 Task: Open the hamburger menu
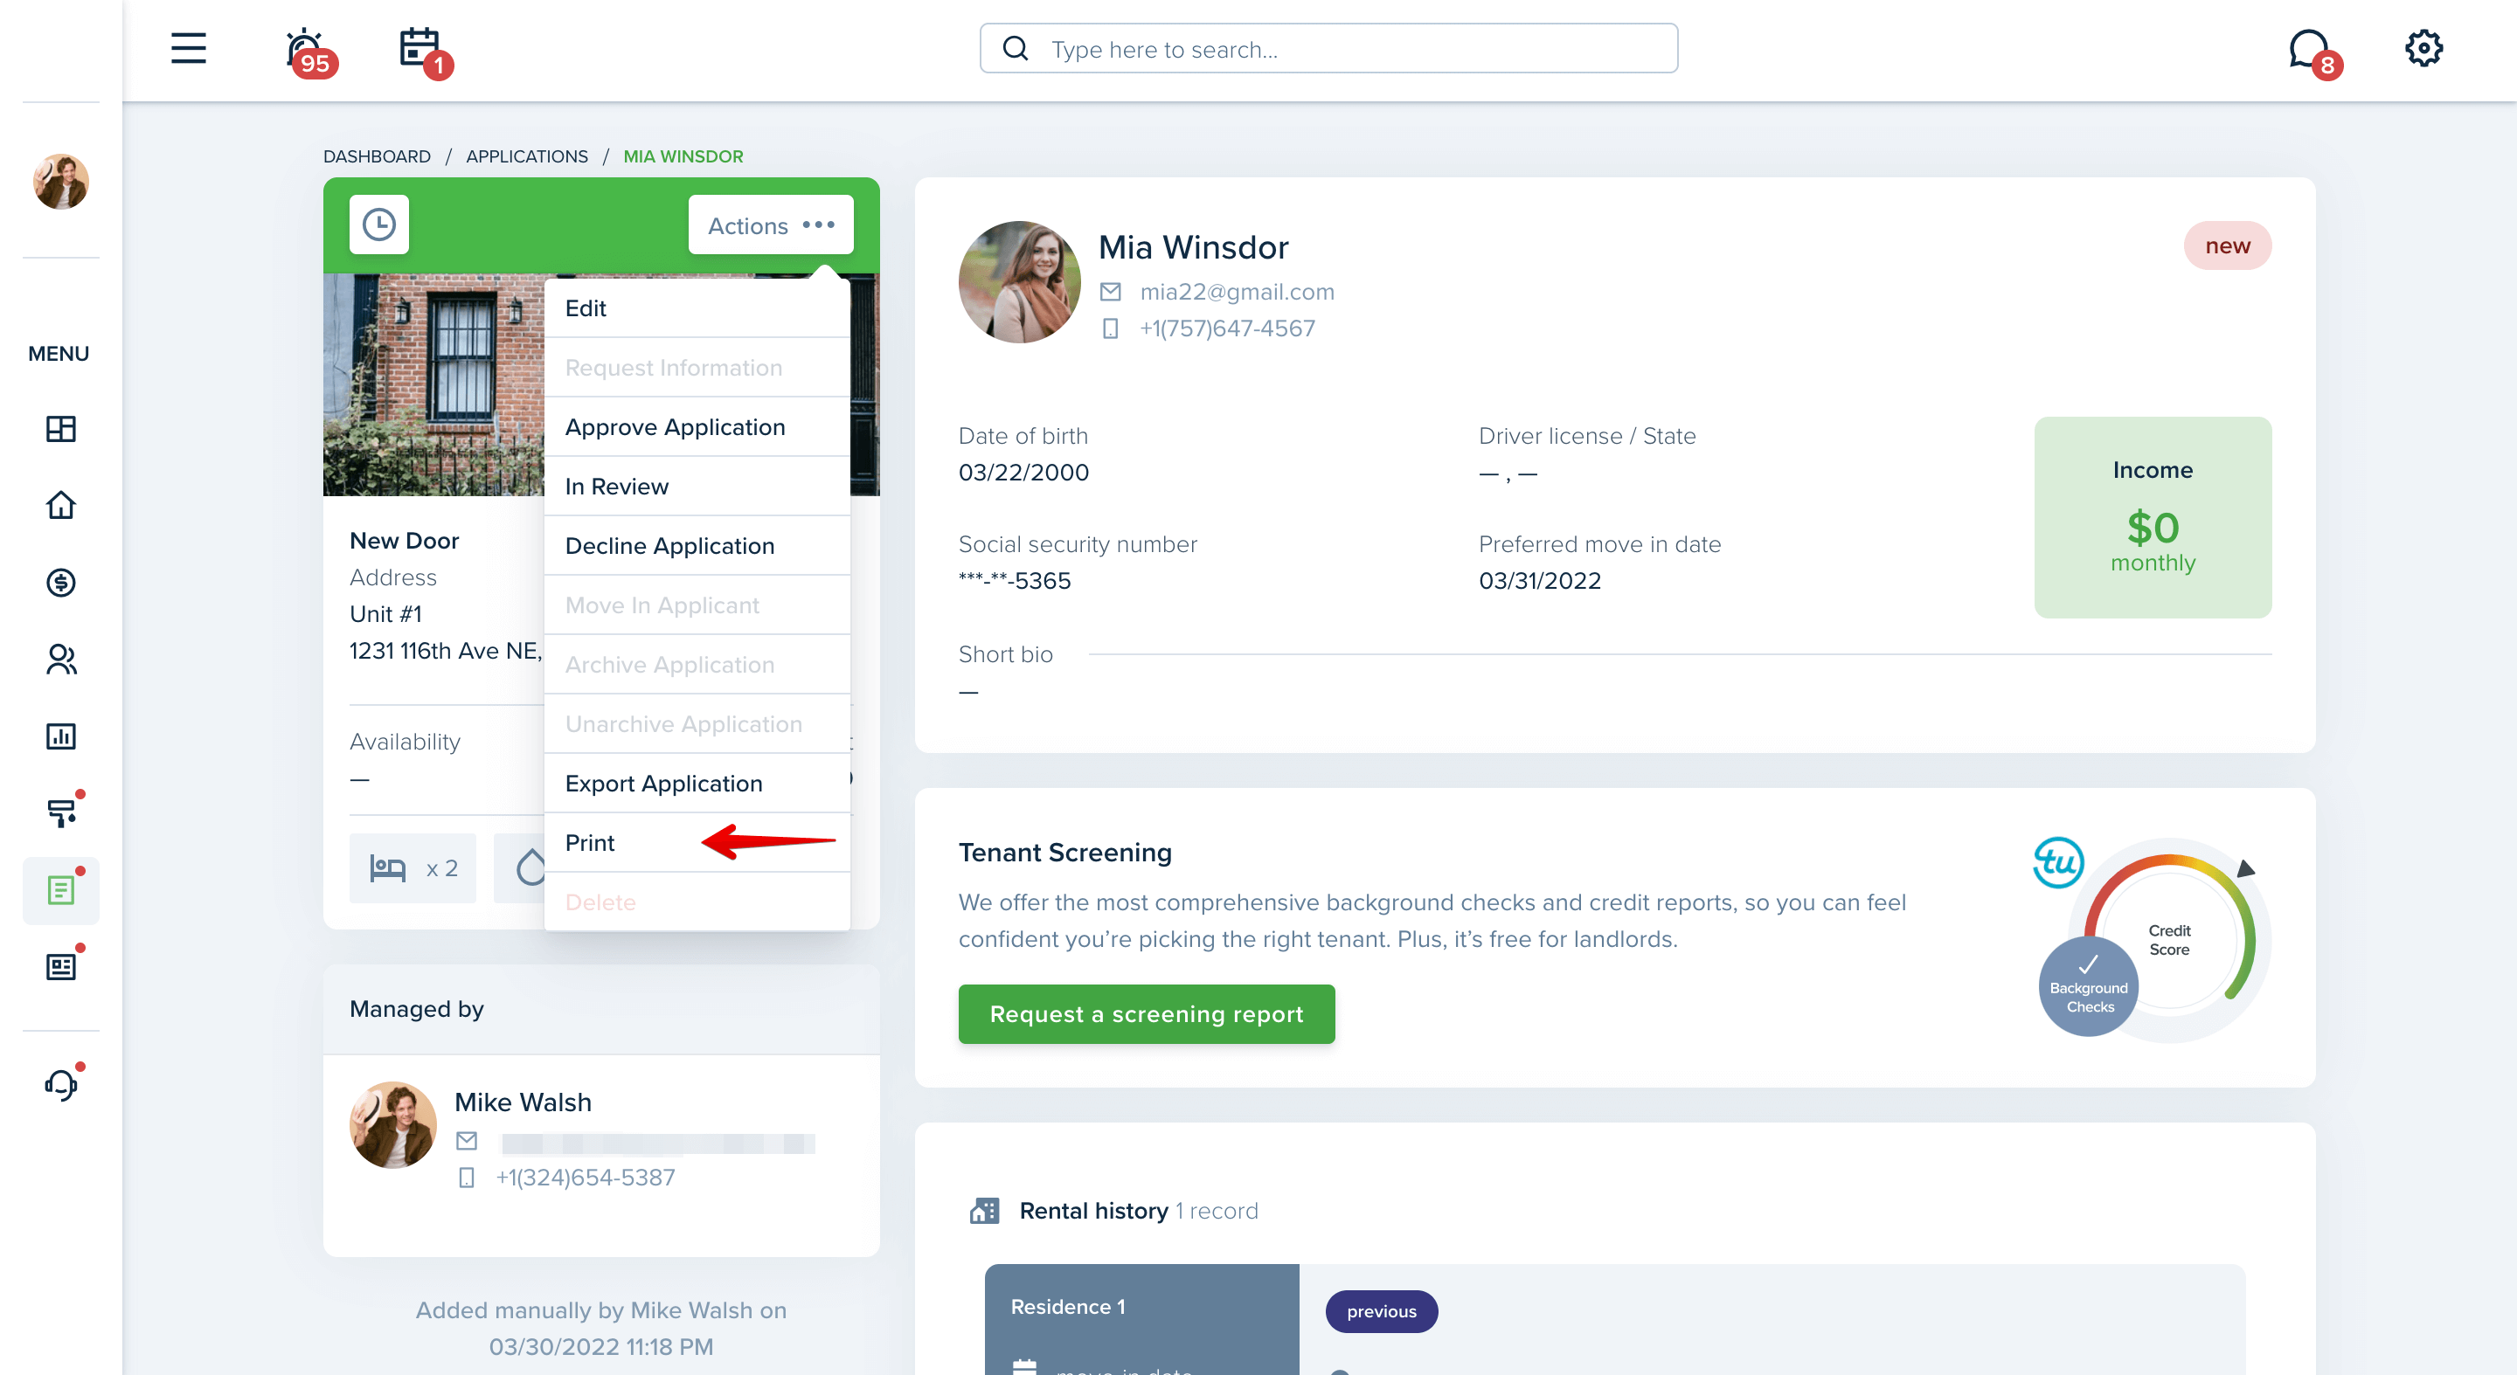(x=189, y=48)
